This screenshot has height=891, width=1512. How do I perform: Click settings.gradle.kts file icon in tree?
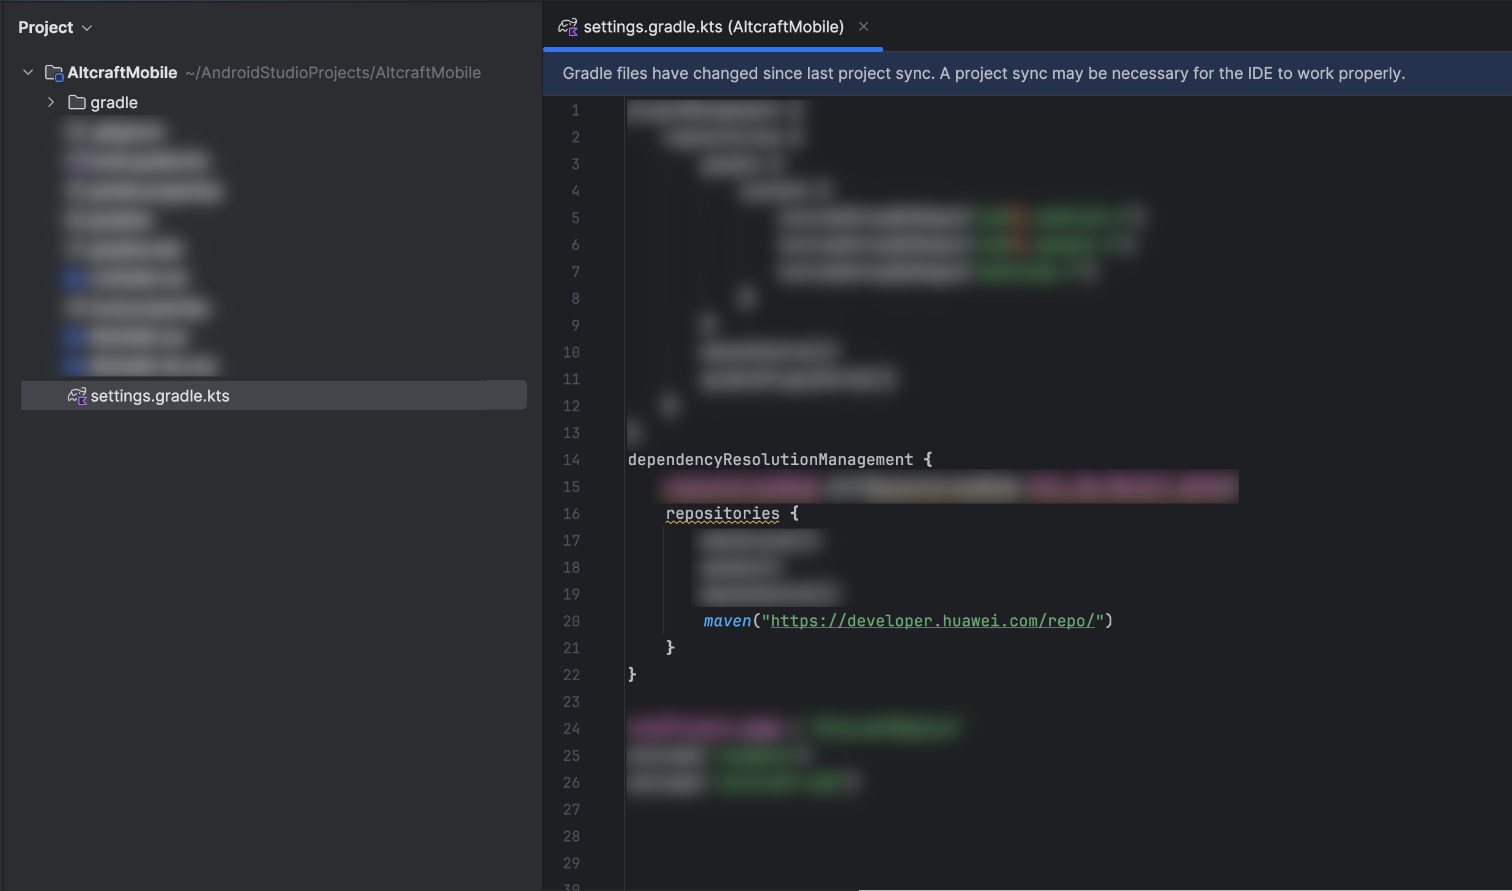coord(77,396)
